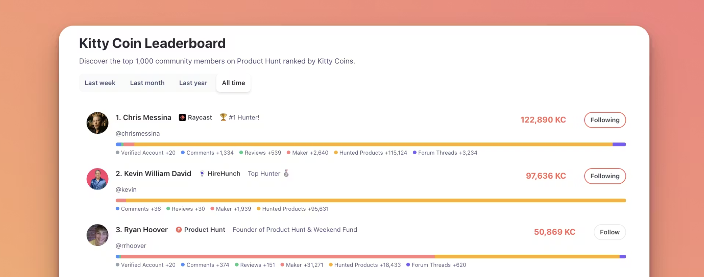
Task: Select the All time tab
Action: pos(233,83)
